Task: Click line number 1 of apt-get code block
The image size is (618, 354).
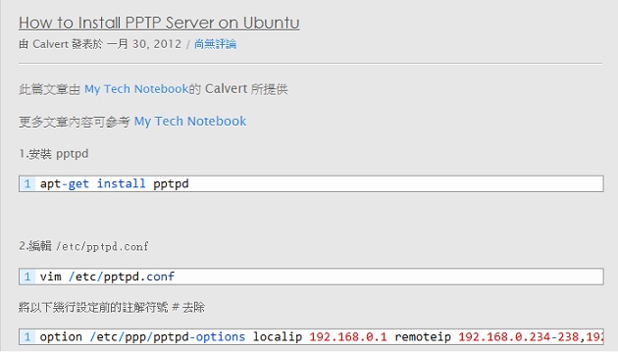Action: [27, 183]
